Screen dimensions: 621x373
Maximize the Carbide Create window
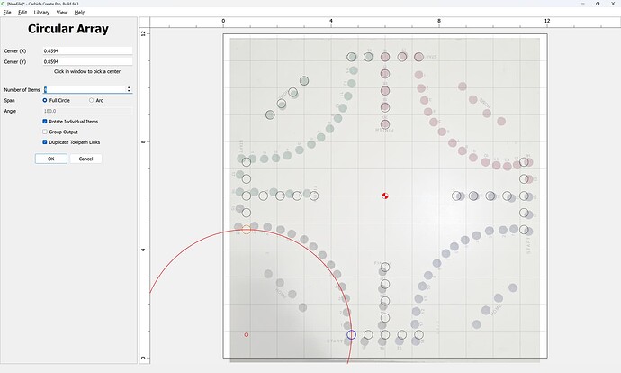pyautogui.click(x=598, y=4)
